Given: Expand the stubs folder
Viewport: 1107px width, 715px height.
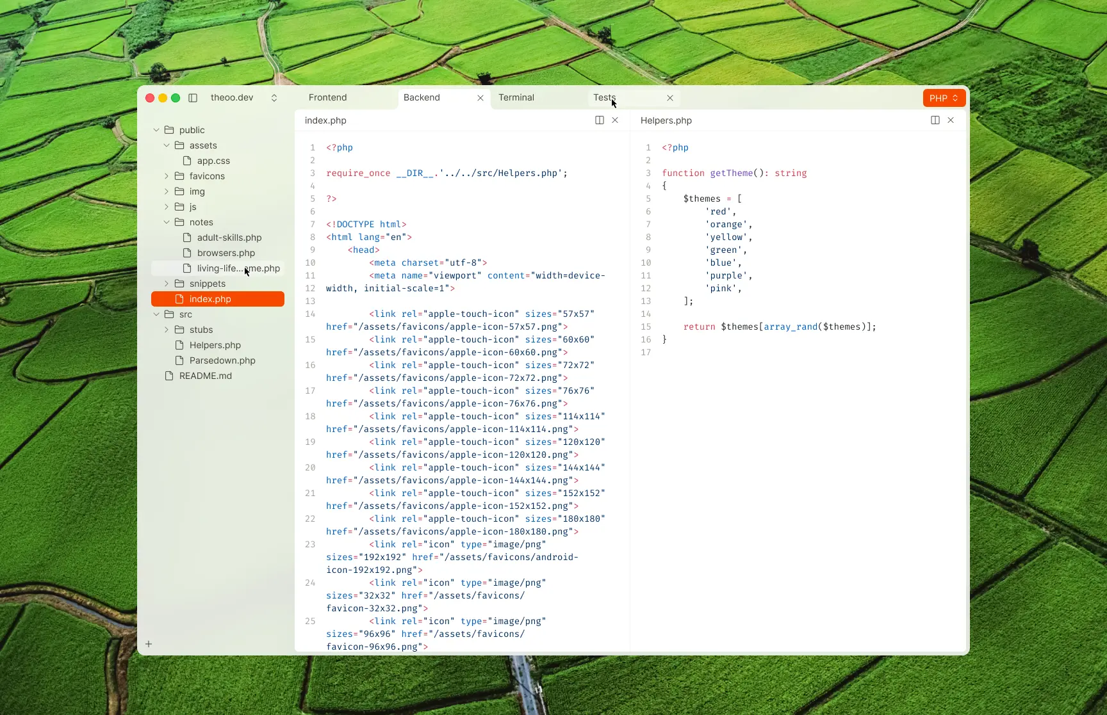Looking at the screenshot, I should (x=167, y=329).
